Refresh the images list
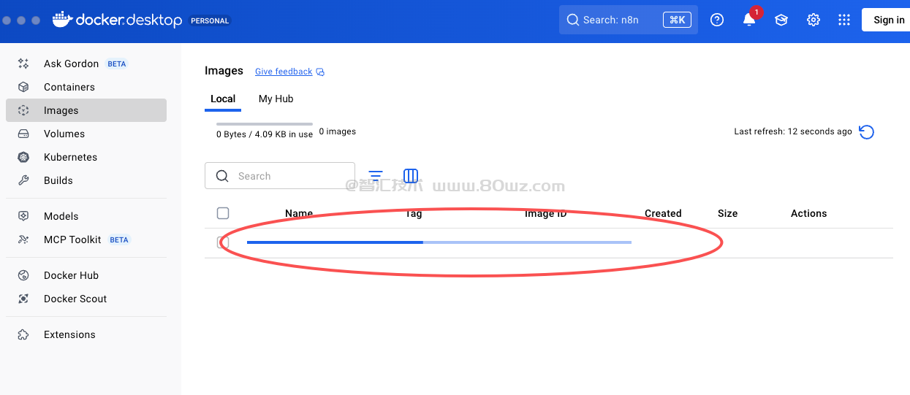This screenshot has width=910, height=395. pyautogui.click(x=866, y=132)
